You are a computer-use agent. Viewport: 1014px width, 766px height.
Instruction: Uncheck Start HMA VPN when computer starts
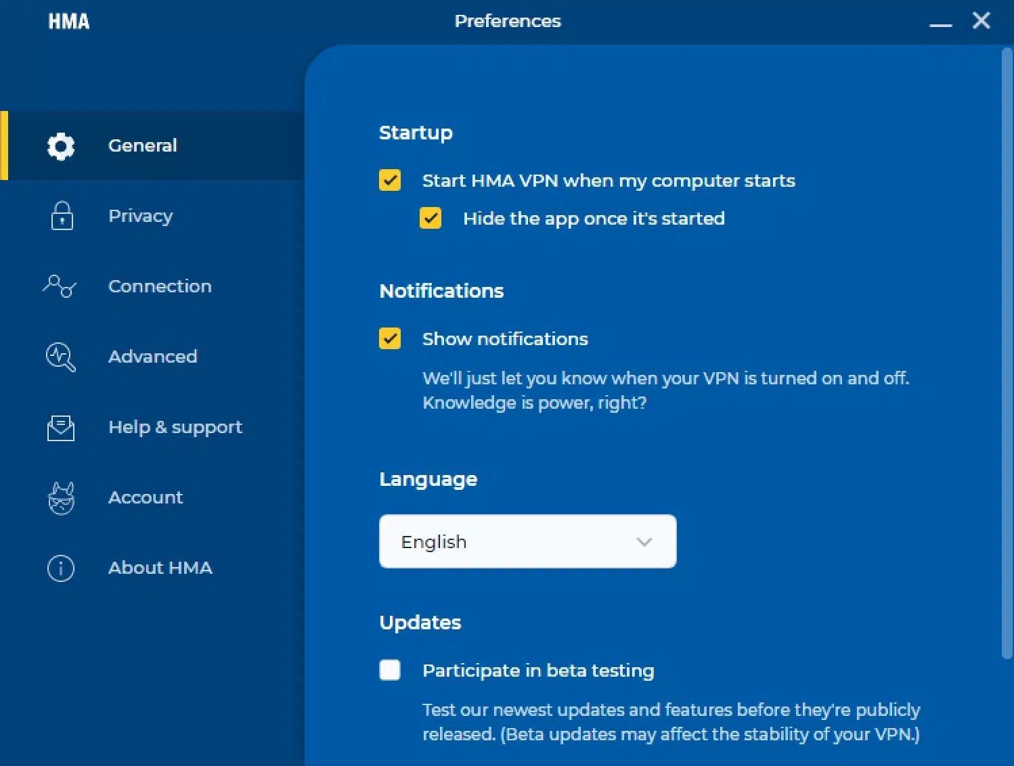pos(390,181)
